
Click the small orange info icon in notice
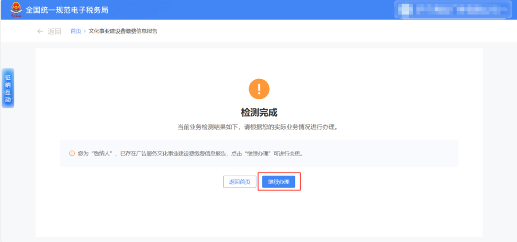click(72, 153)
